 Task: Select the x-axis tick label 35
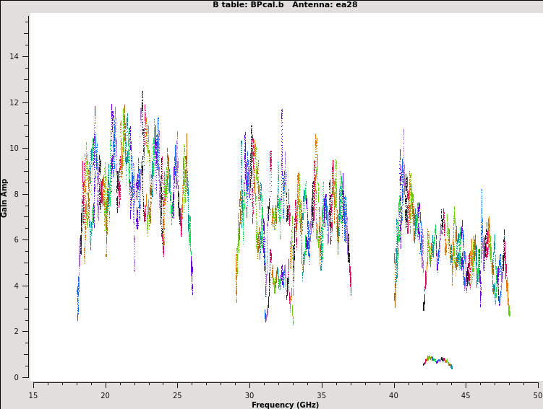point(322,395)
